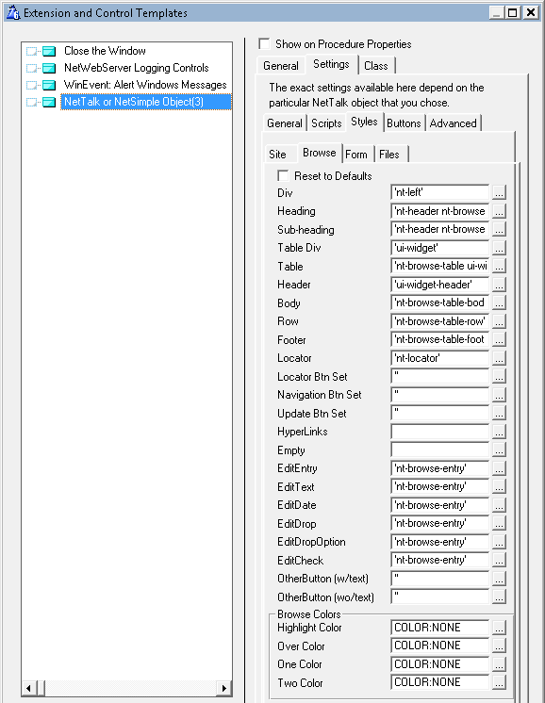Image resolution: width=545 pixels, height=703 pixels.
Task: Open ellipsis button for Div field
Action: pos(499,192)
